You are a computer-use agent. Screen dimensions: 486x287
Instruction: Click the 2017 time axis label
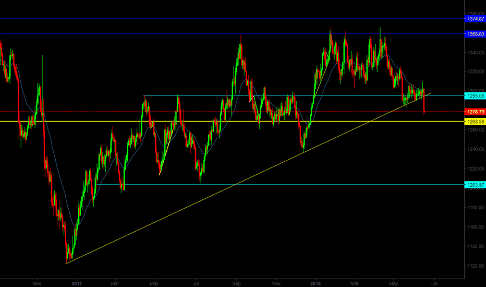[x=77, y=283]
